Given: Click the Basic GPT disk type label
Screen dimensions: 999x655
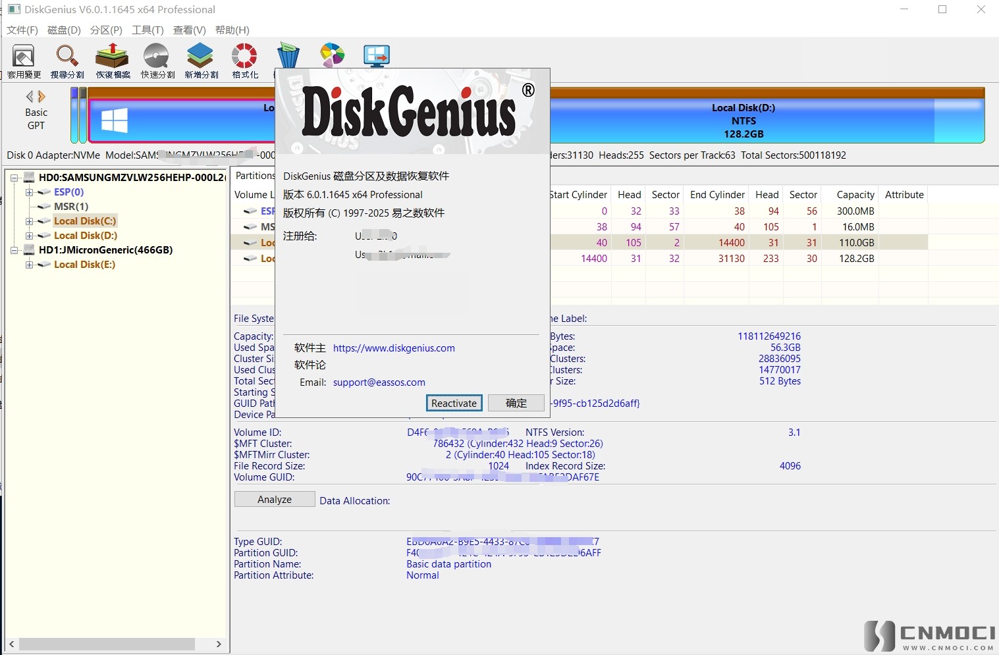Looking at the screenshot, I should pyautogui.click(x=36, y=119).
